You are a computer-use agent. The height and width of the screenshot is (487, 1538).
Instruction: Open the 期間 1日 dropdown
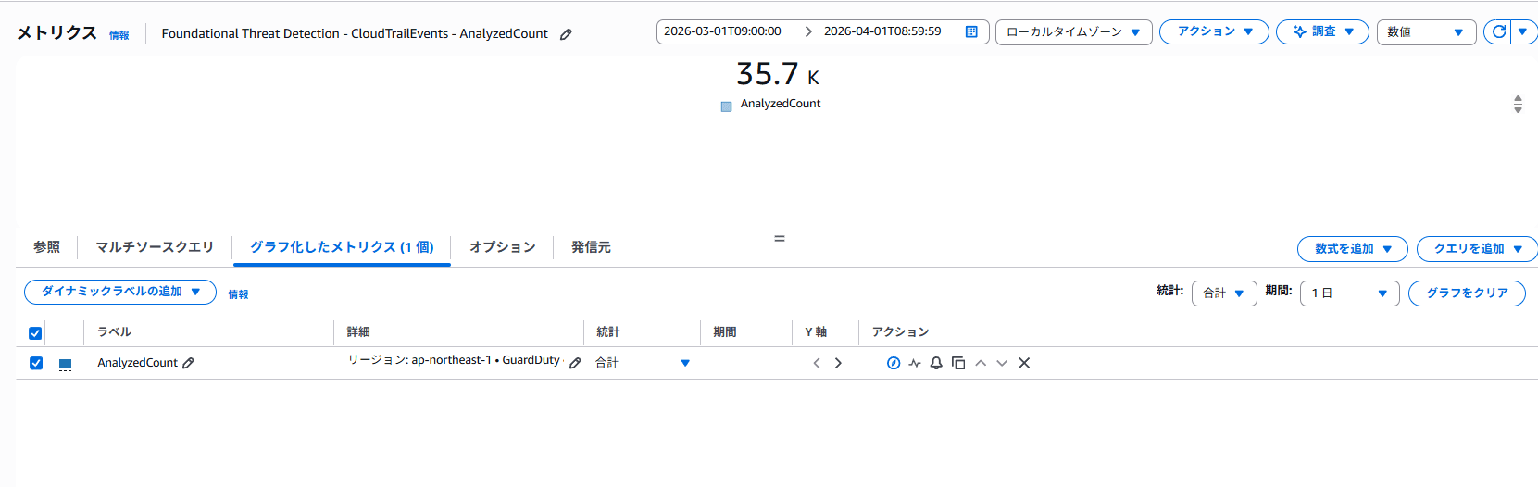pos(1349,293)
